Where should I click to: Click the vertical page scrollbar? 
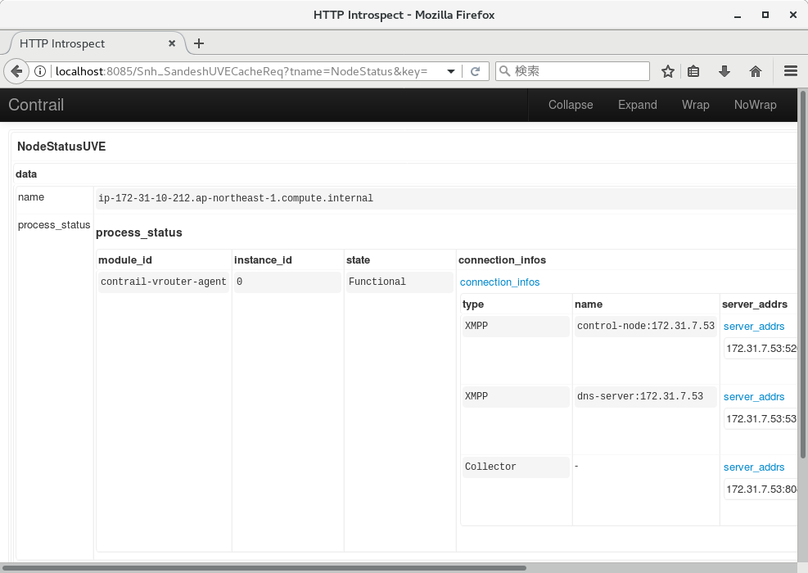(802, 273)
